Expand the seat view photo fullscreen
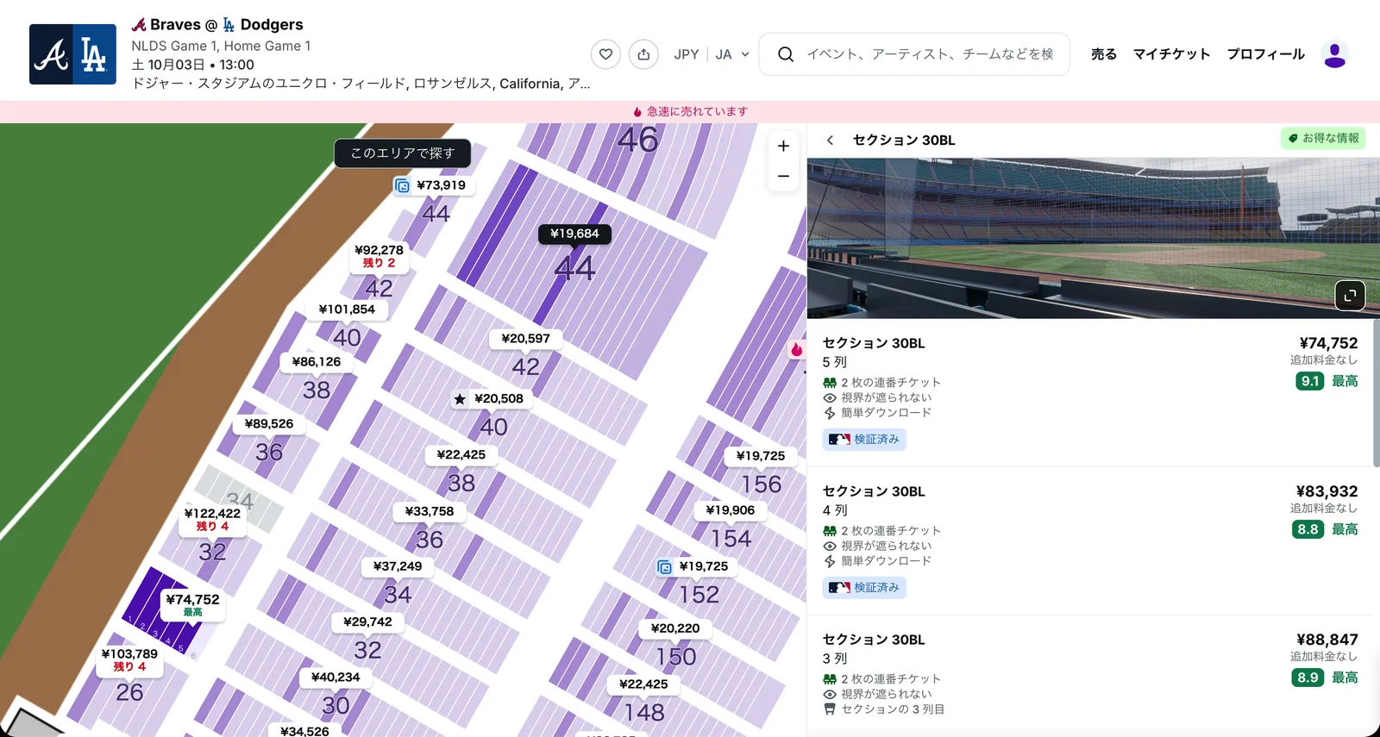The width and height of the screenshot is (1380, 737). coord(1350,295)
